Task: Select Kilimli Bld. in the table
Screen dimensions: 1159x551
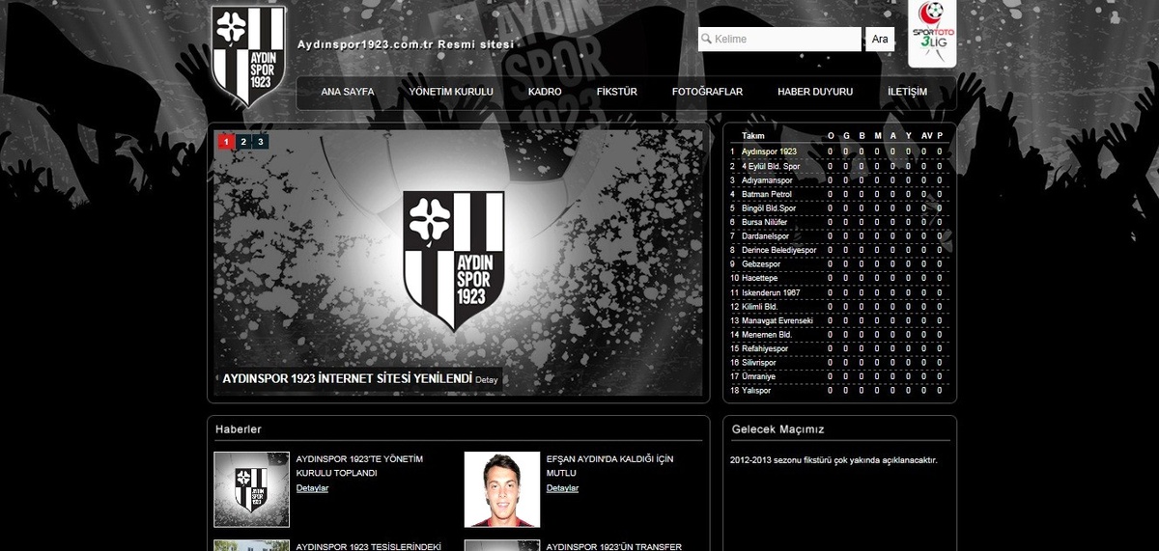Action: point(838,306)
